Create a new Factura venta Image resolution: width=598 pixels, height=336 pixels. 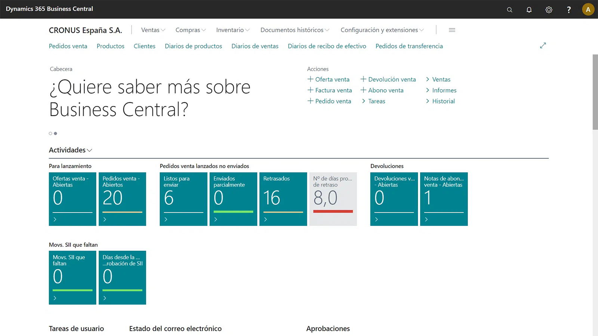click(x=329, y=90)
